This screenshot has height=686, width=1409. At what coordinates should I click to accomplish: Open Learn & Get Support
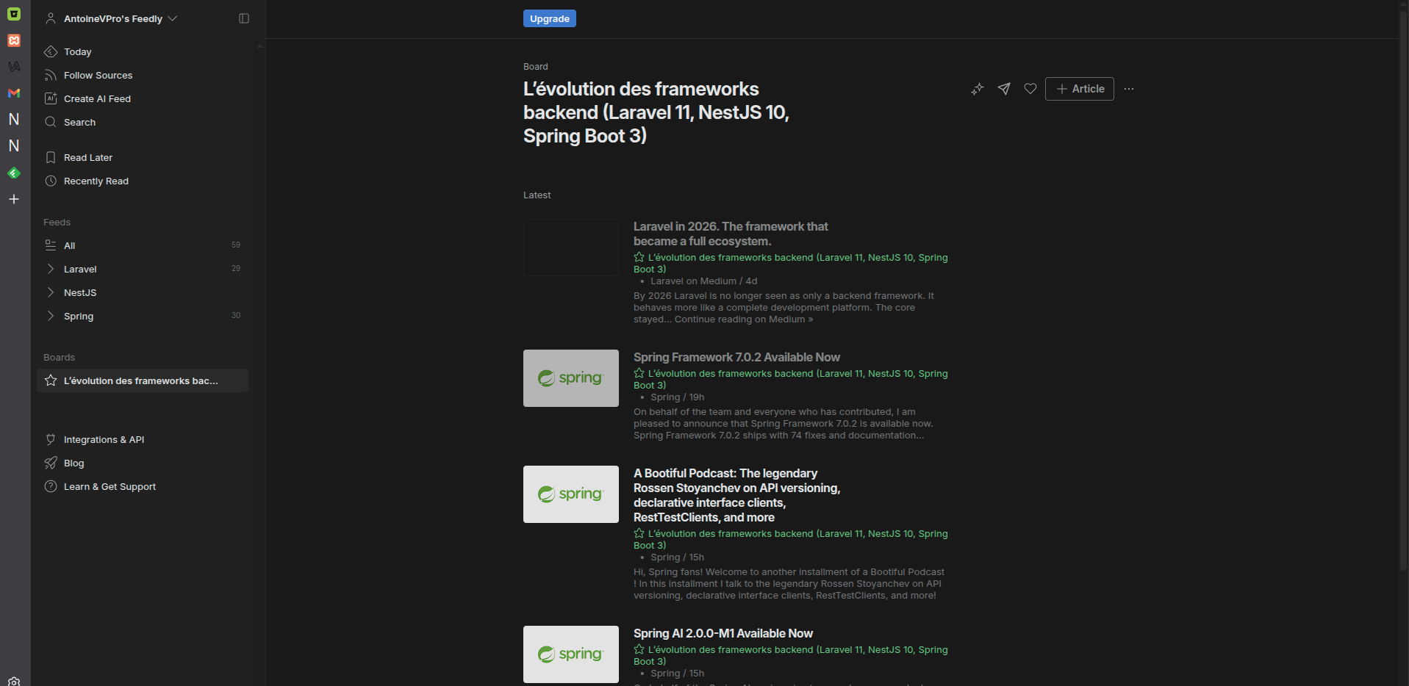pyautogui.click(x=109, y=486)
